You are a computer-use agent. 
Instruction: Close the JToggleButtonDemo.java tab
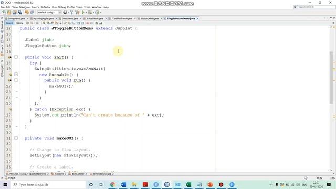pyautogui.click(x=197, y=19)
